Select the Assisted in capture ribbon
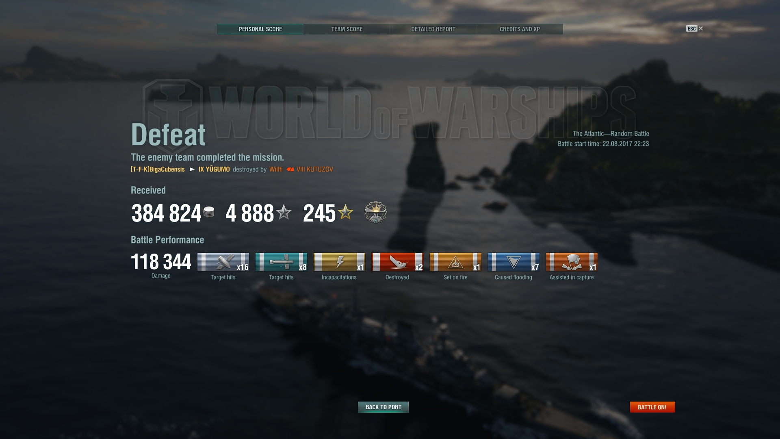Image resolution: width=780 pixels, height=439 pixels. point(572,262)
